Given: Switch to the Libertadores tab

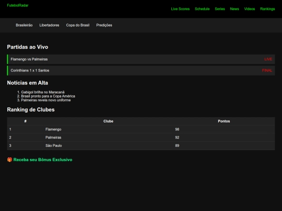Looking at the screenshot, I should (49, 25).
